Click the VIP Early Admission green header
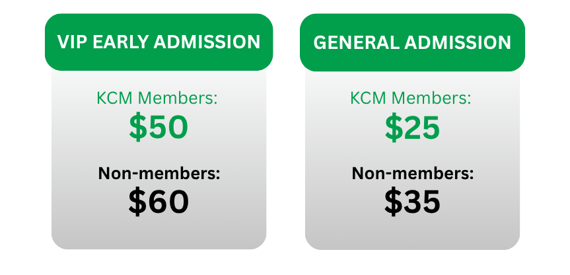Viewport: 570px width, 275px height. (159, 42)
